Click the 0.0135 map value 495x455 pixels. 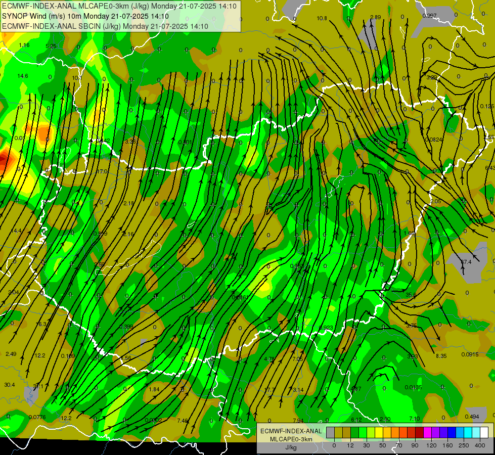[413, 387]
